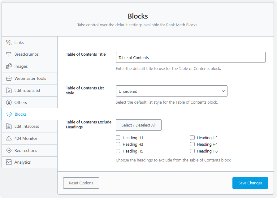The image size is (277, 198).
Task: Click the 'Table of Contents List style' label
Action: (85, 90)
